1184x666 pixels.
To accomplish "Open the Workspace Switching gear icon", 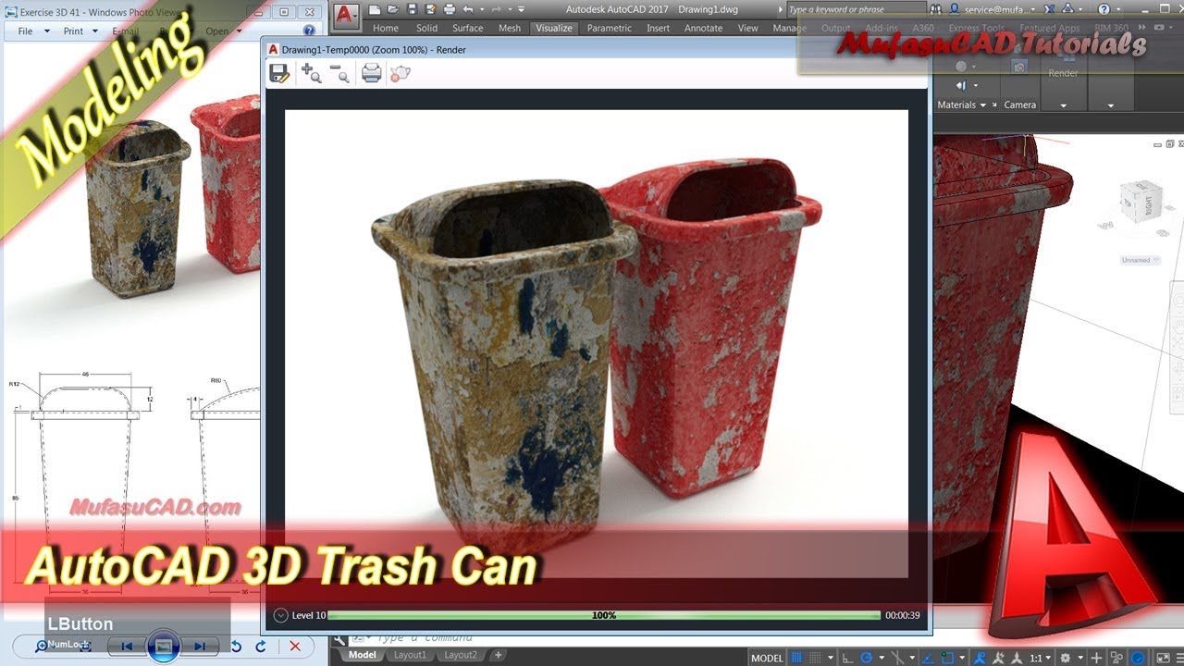I will click(x=1065, y=658).
